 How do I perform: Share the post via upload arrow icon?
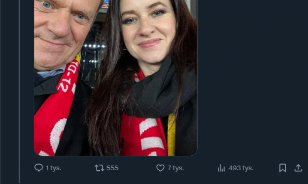click(298, 168)
